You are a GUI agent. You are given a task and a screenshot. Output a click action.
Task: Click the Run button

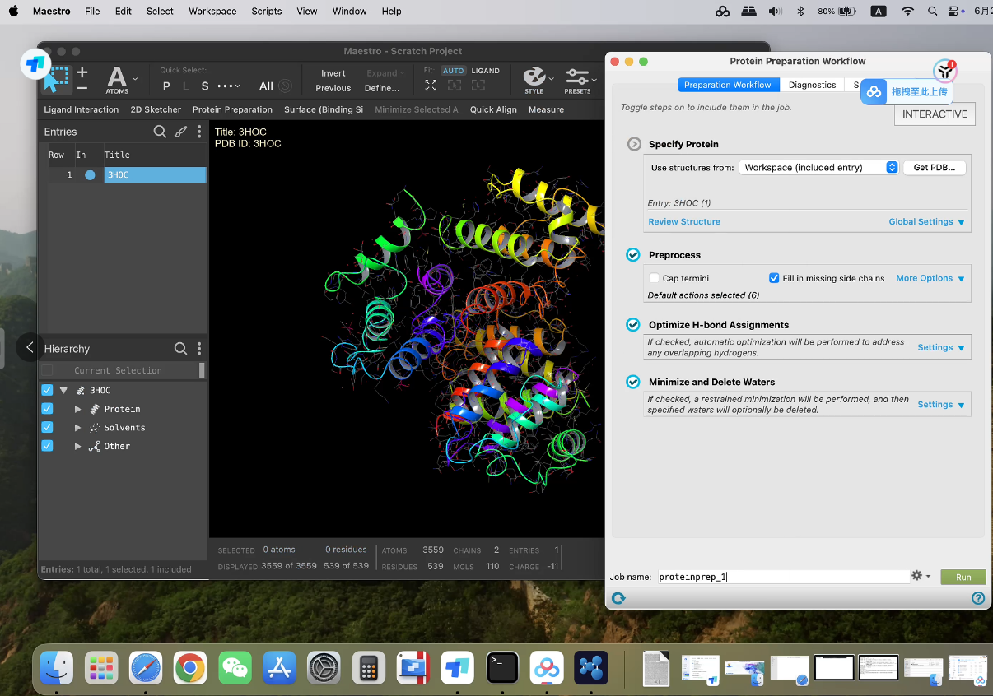[x=963, y=577]
